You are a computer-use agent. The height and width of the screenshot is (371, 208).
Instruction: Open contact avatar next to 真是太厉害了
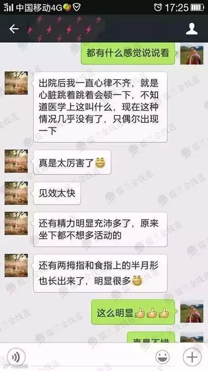pyautogui.click(x=16, y=161)
